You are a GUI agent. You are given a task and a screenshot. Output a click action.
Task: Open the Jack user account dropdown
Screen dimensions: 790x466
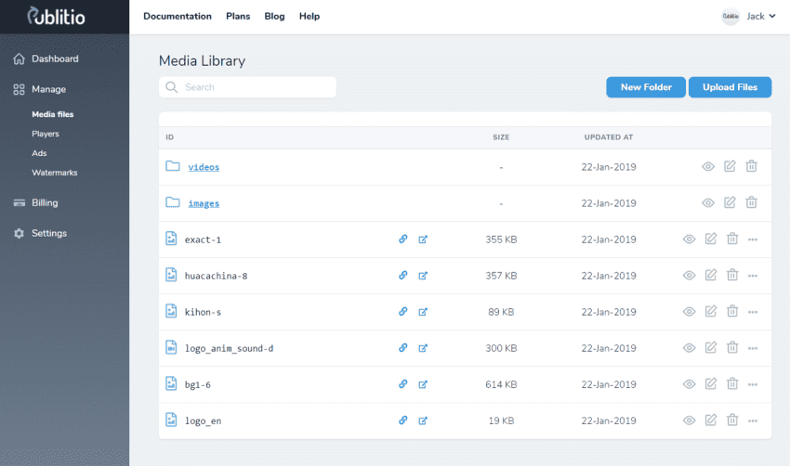pos(749,16)
